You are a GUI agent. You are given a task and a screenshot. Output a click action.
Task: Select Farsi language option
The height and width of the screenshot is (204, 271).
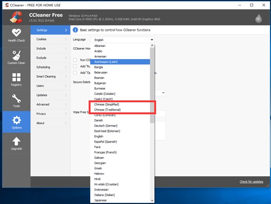(x=120, y=147)
